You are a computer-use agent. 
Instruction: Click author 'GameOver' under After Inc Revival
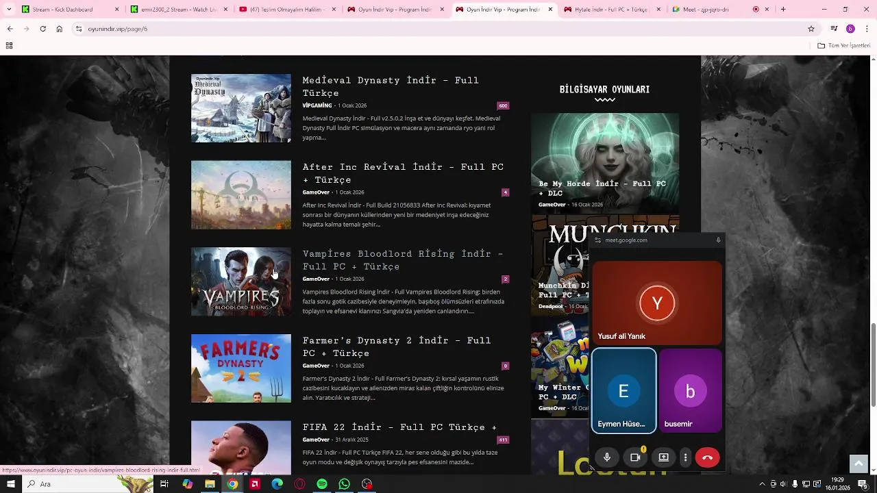[316, 192]
